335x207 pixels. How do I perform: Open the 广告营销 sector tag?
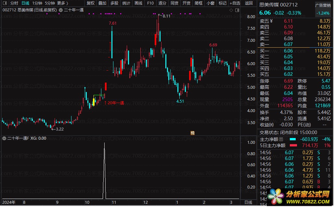coord(323,6)
